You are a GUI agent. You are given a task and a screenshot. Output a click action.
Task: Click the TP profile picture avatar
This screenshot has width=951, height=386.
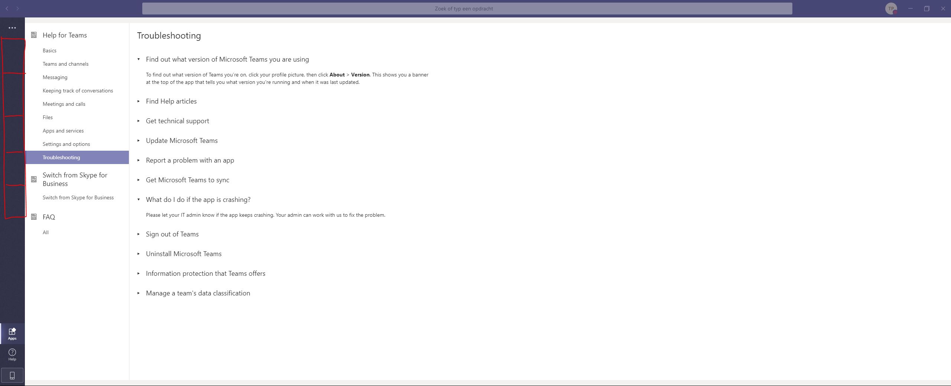coord(892,8)
